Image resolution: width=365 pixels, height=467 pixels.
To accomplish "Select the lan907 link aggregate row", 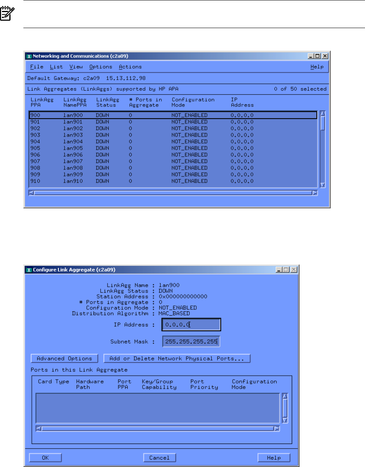I will [173, 161].
